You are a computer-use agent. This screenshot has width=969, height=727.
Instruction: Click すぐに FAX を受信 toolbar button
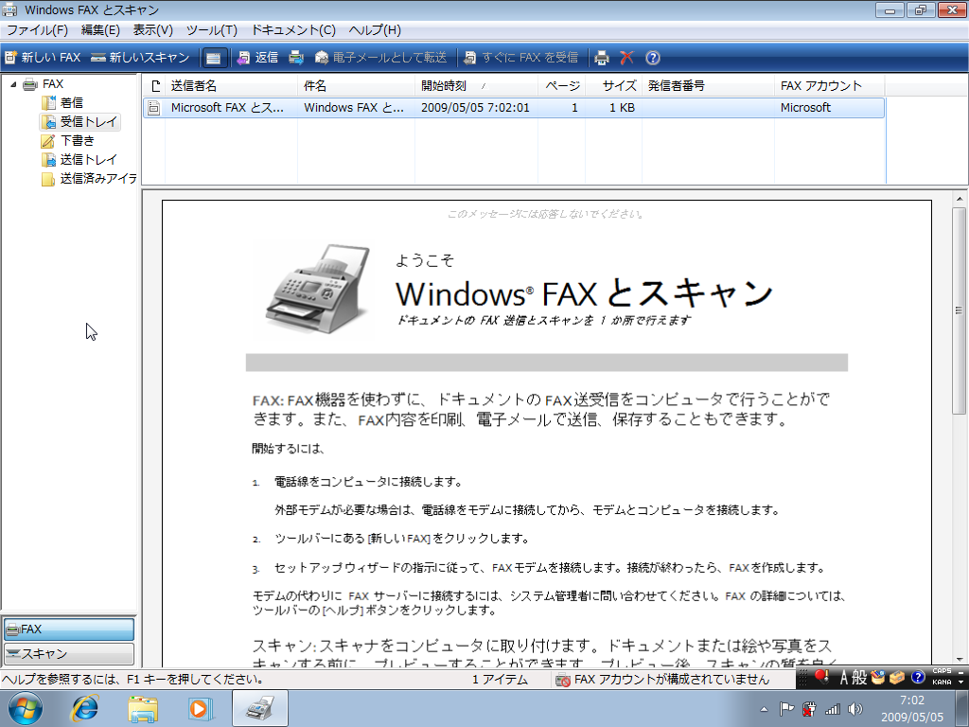tap(521, 58)
